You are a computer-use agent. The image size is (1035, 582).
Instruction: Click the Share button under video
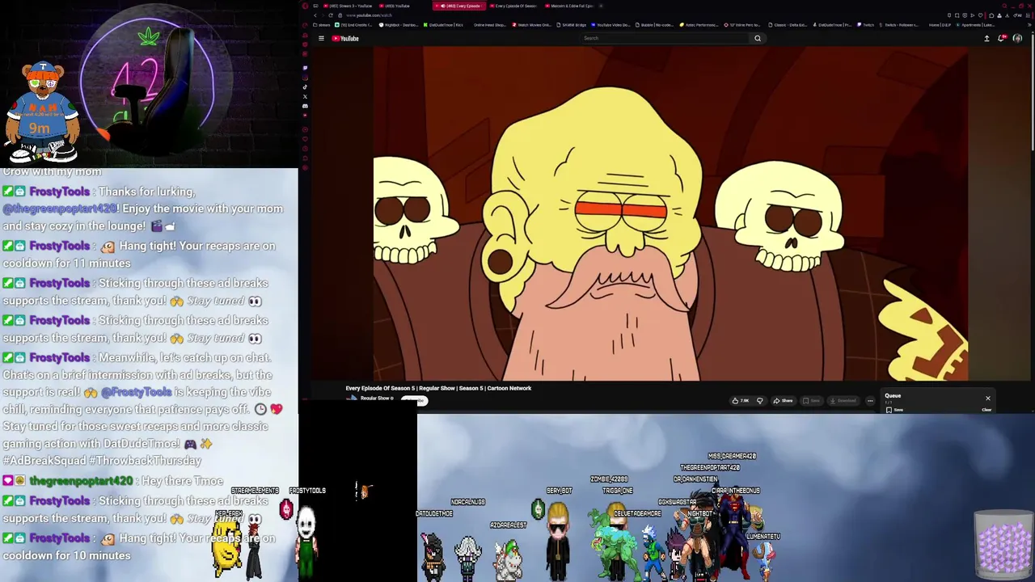784,401
